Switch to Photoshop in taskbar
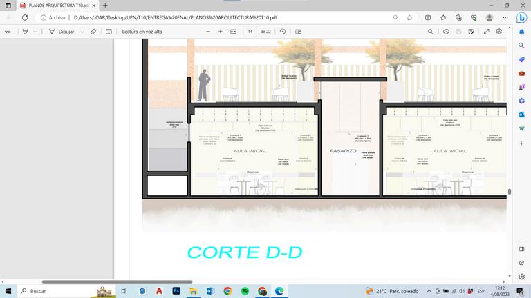 pyautogui.click(x=176, y=291)
